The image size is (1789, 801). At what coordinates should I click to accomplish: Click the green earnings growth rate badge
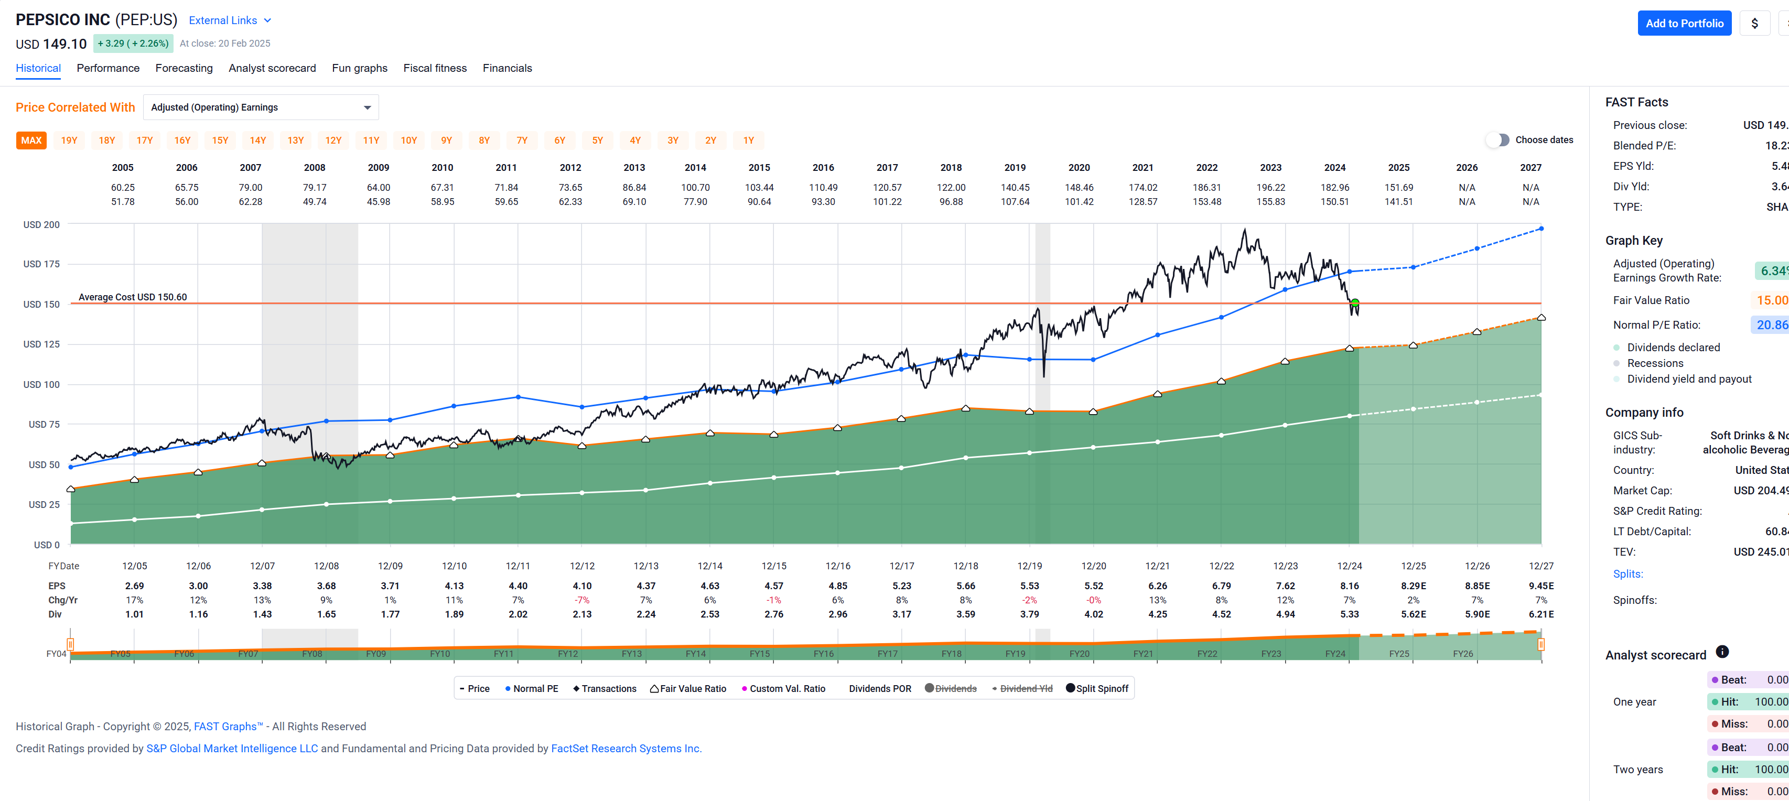(1772, 270)
